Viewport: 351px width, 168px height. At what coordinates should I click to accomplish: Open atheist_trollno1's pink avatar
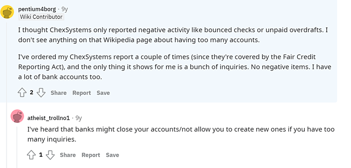click(x=17, y=116)
